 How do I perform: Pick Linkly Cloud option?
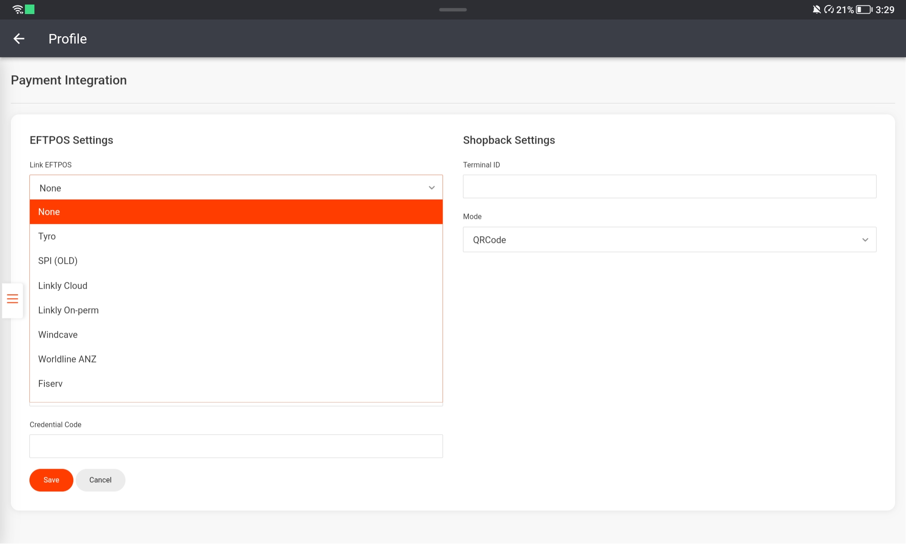click(236, 286)
